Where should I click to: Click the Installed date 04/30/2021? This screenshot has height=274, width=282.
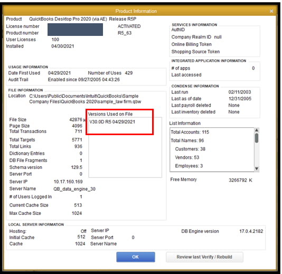pos(63,46)
